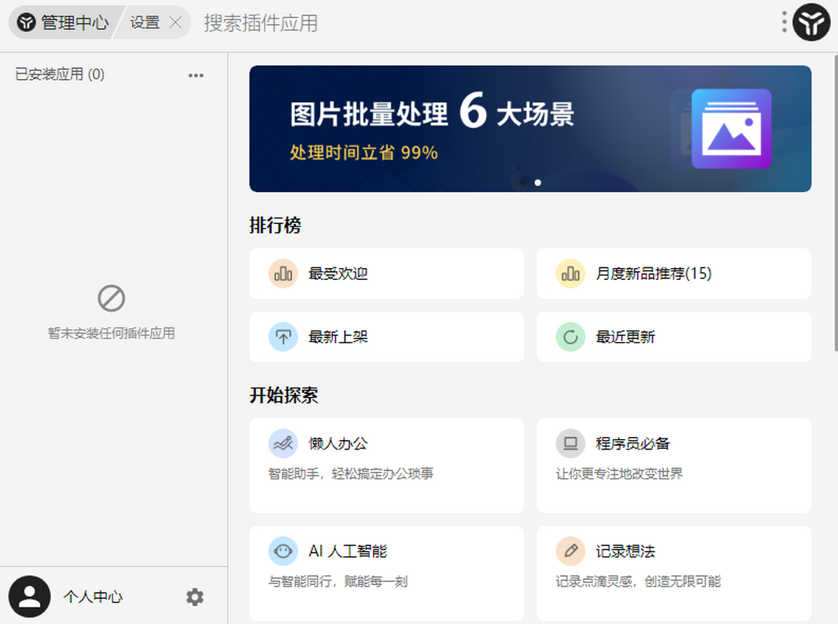Image resolution: width=838 pixels, height=624 pixels.
Task: Open settings via the gear icon
Action: click(195, 597)
